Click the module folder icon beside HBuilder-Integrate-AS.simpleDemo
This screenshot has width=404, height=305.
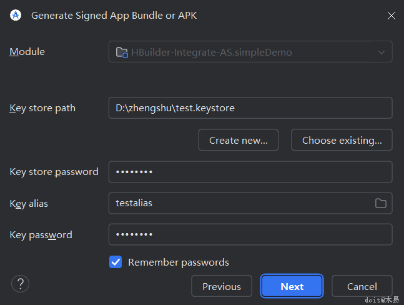(122, 52)
